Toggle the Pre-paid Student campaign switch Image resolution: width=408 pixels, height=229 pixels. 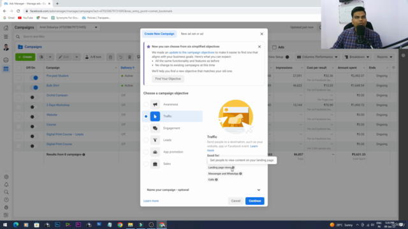pos(34,78)
